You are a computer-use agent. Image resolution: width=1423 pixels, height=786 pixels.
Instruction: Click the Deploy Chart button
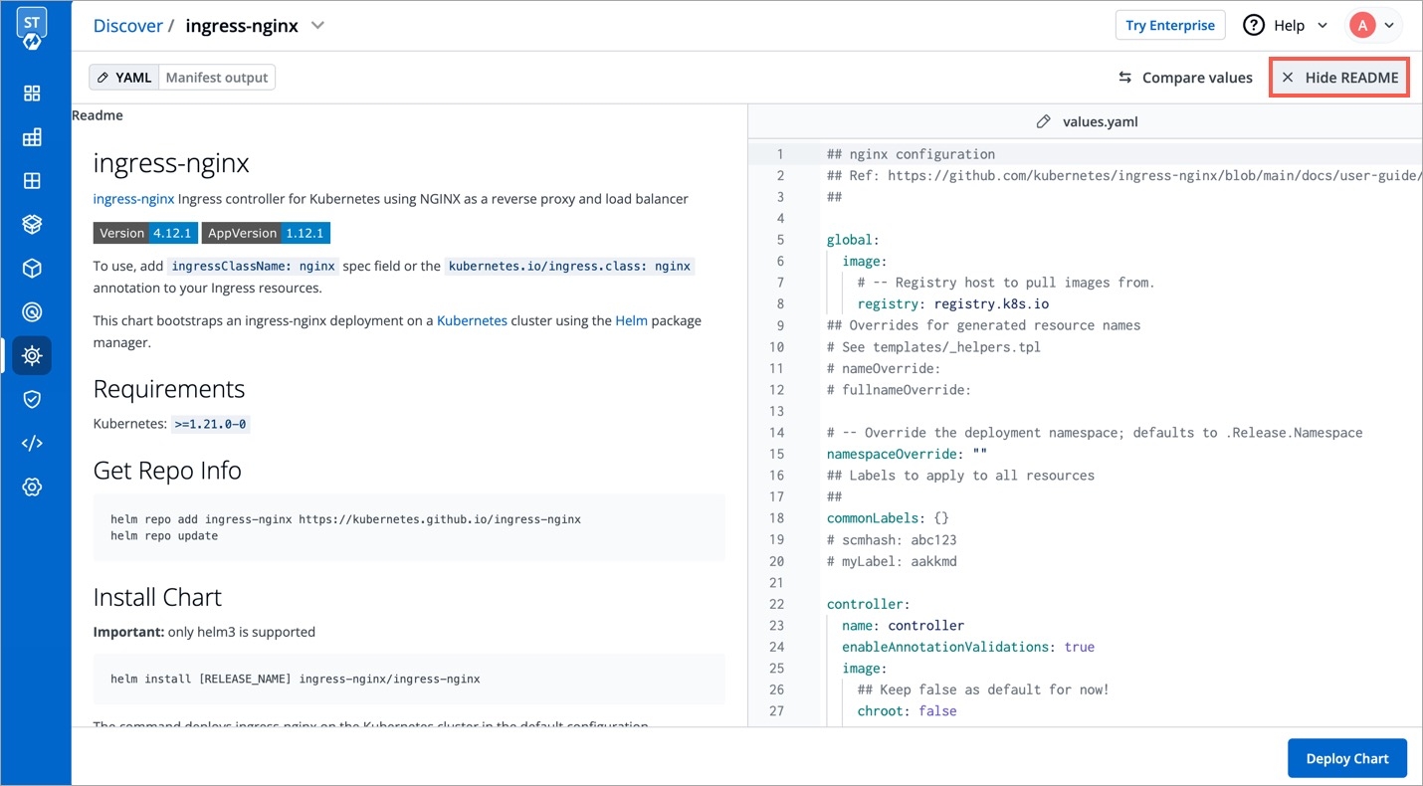pyautogui.click(x=1347, y=758)
